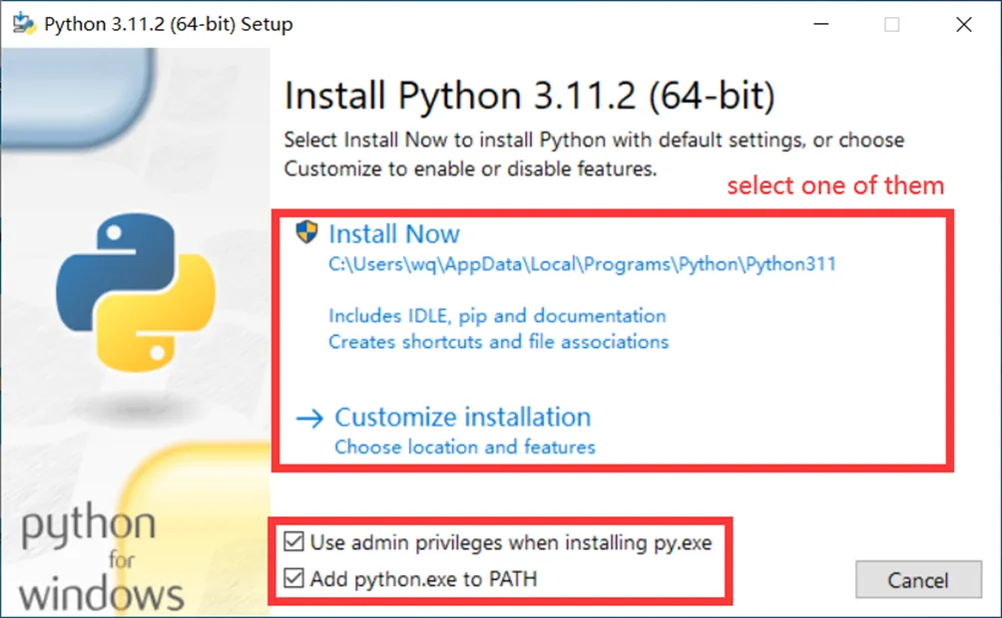The height and width of the screenshot is (618, 1002).
Task: Toggle the Add python.exe to PATH checkbox
Action: coord(293,578)
